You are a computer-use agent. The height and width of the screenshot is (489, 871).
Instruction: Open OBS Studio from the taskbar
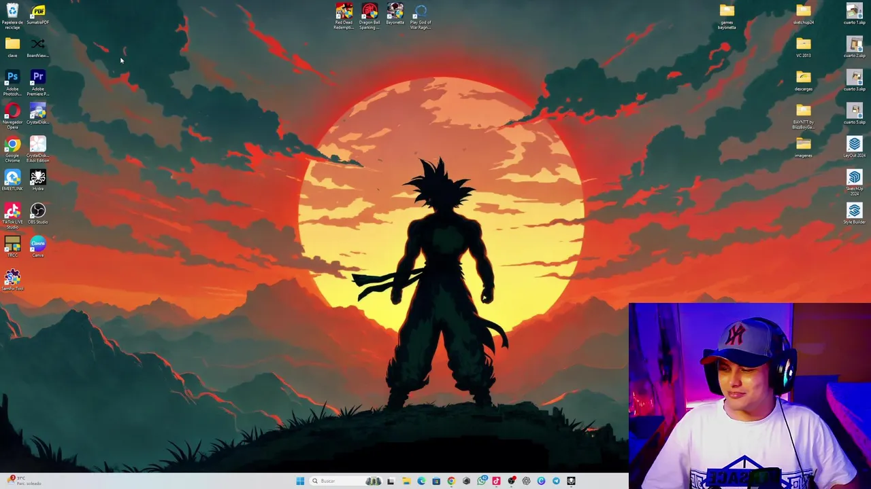tap(512, 481)
